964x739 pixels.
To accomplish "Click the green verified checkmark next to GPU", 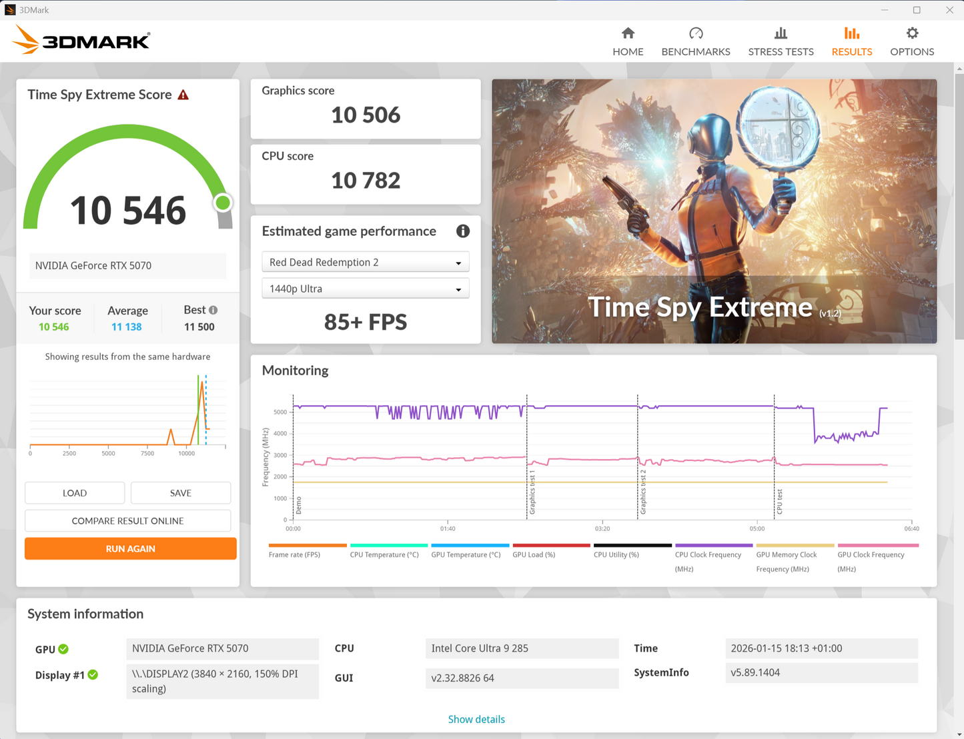I will point(63,648).
